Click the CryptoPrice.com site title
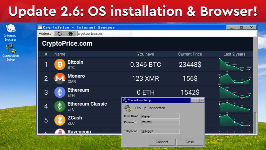Viewport: 266px width, 150px height. click(x=67, y=44)
